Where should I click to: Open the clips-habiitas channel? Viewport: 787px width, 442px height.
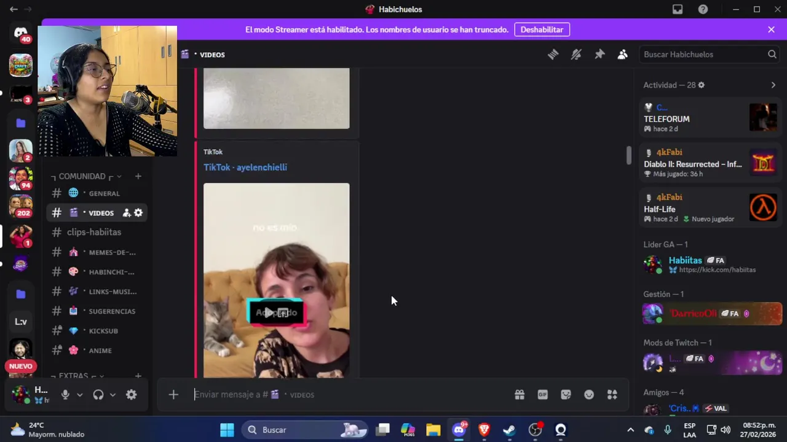(97, 232)
